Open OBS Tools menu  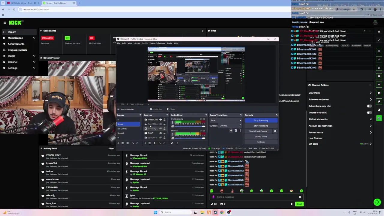(x=169, y=43)
